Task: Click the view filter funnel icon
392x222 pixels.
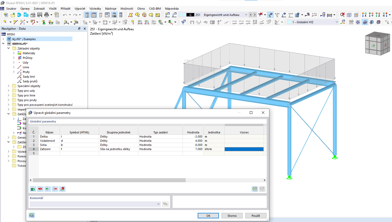Action: [183, 22]
